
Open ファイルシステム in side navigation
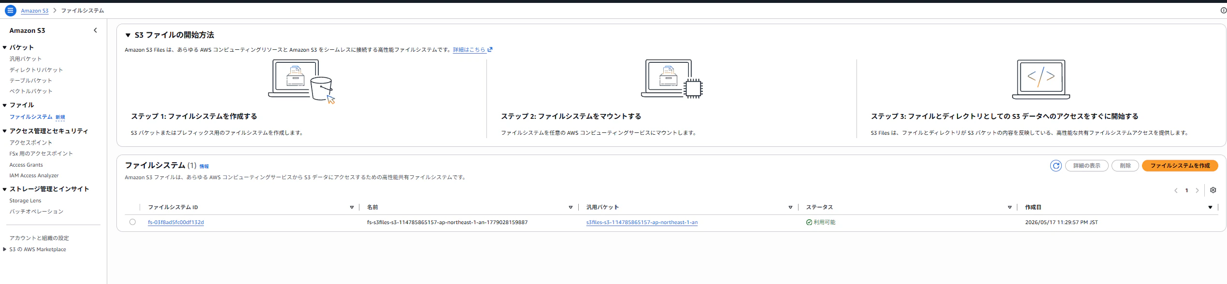click(31, 117)
